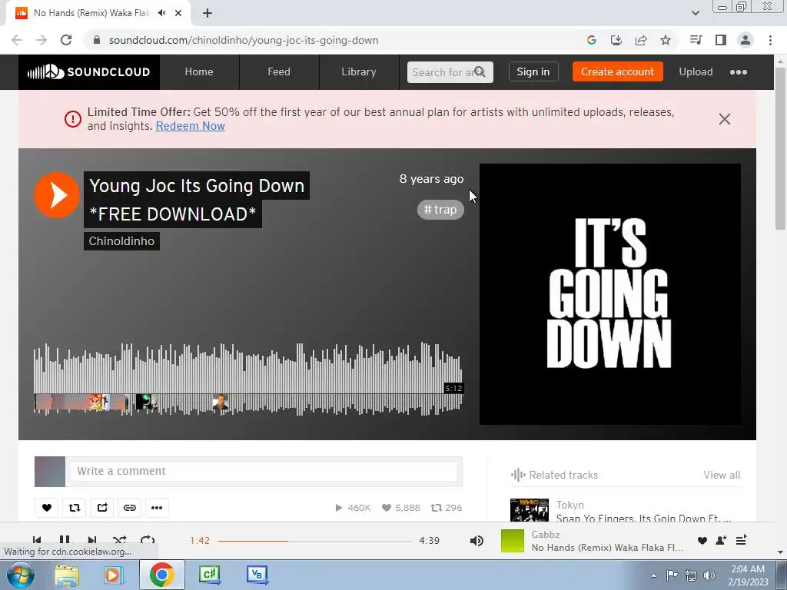The width and height of the screenshot is (787, 590).
Task: Click the Write a comment field
Action: (x=264, y=471)
